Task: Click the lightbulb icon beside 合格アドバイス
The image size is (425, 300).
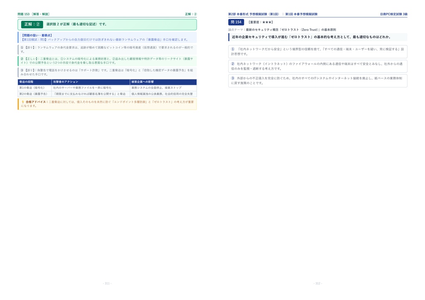Action: [23, 102]
